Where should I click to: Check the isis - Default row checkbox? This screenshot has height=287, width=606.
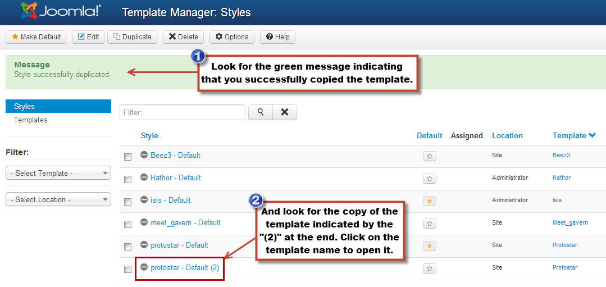pyautogui.click(x=127, y=202)
